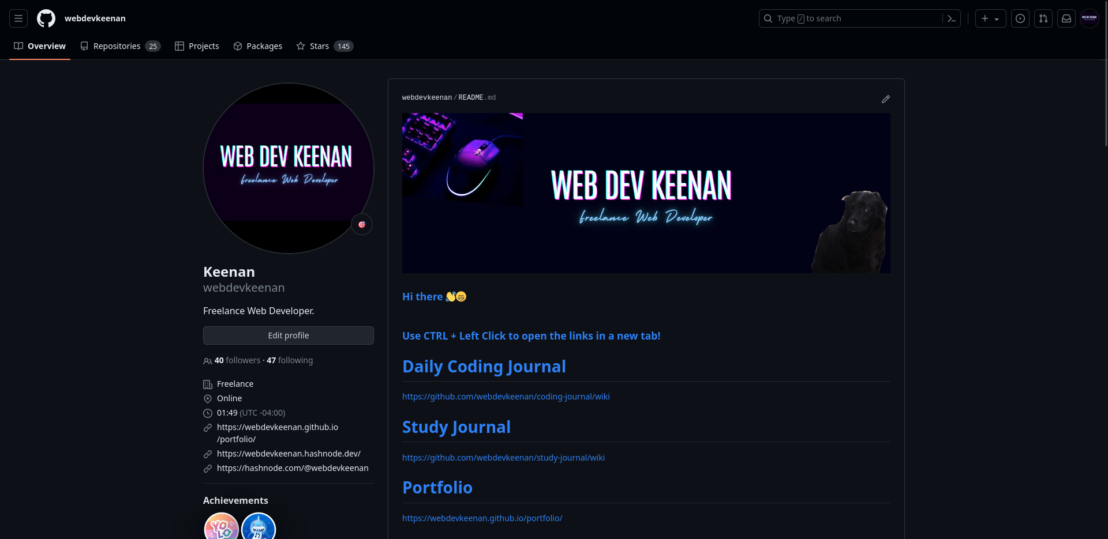Click the page vertical scrollbar
The height and width of the screenshot is (539, 1108).
(x=1105, y=75)
